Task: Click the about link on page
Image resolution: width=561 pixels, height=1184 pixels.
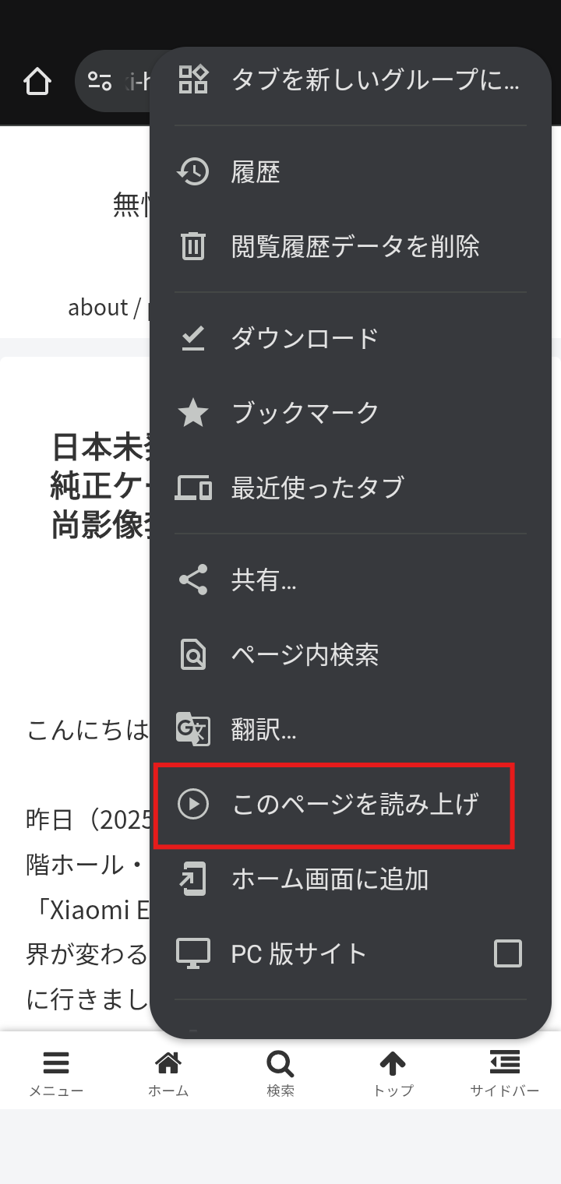Action: click(97, 308)
